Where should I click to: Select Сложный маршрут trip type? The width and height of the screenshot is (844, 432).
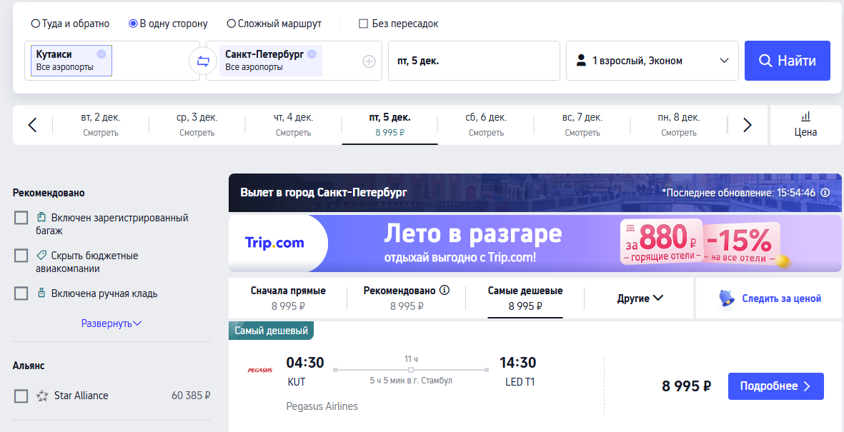(274, 24)
